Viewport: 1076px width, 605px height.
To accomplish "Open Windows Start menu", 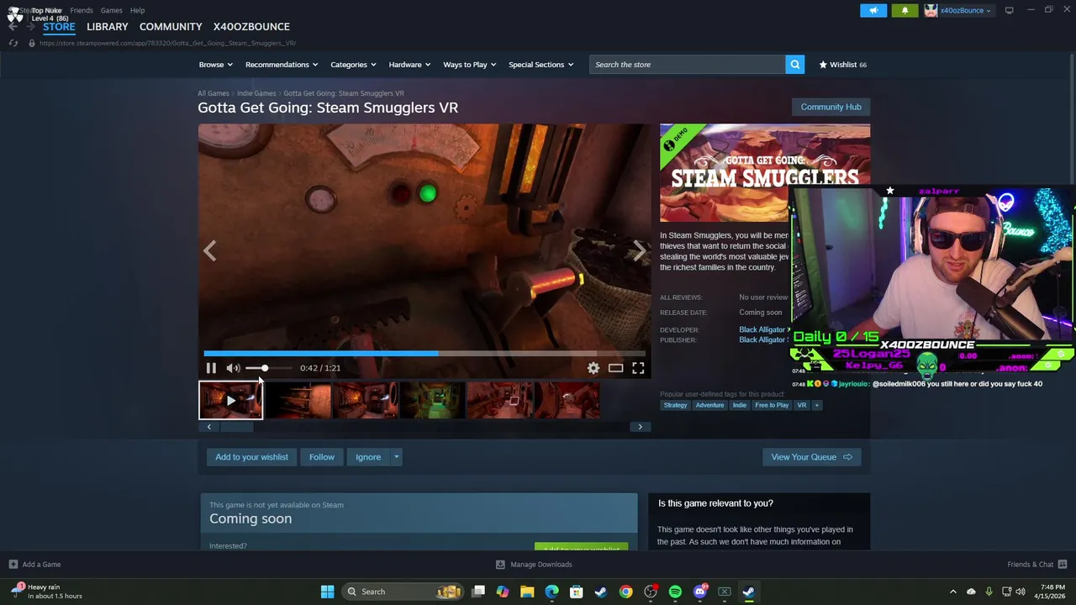I will click(x=327, y=592).
